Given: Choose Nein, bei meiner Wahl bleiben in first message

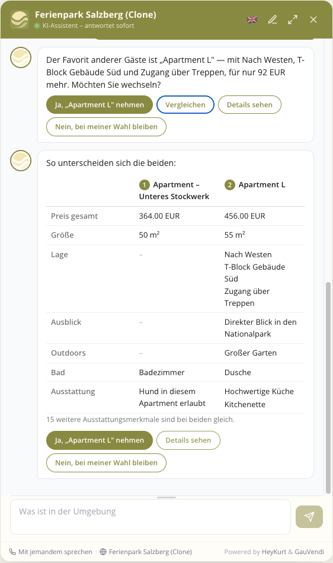Looking at the screenshot, I should point(106,127).
